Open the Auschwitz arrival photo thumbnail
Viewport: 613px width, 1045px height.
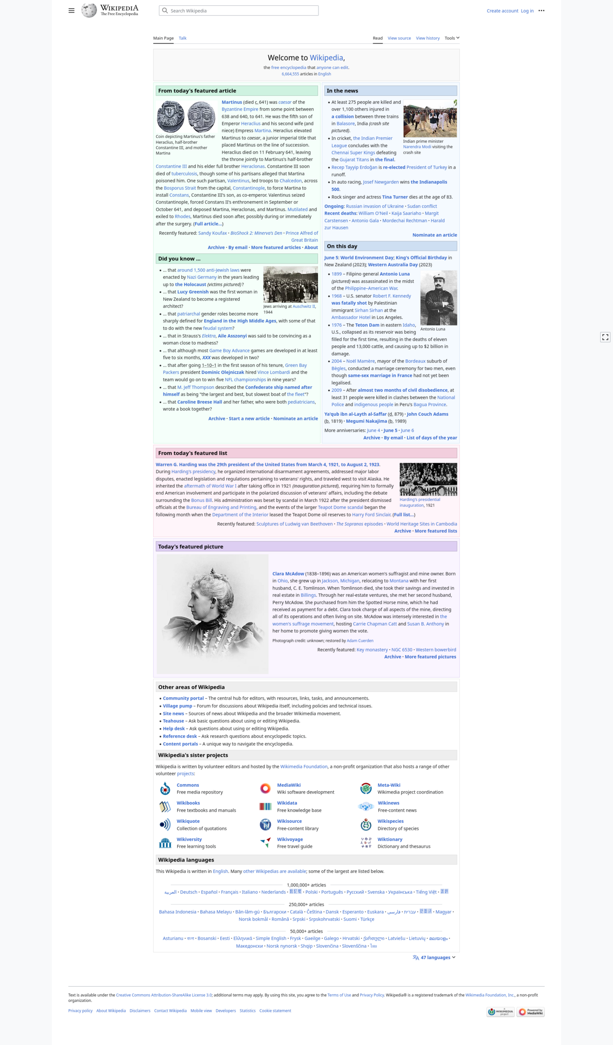pyautogui.click(x=291, y=284)
